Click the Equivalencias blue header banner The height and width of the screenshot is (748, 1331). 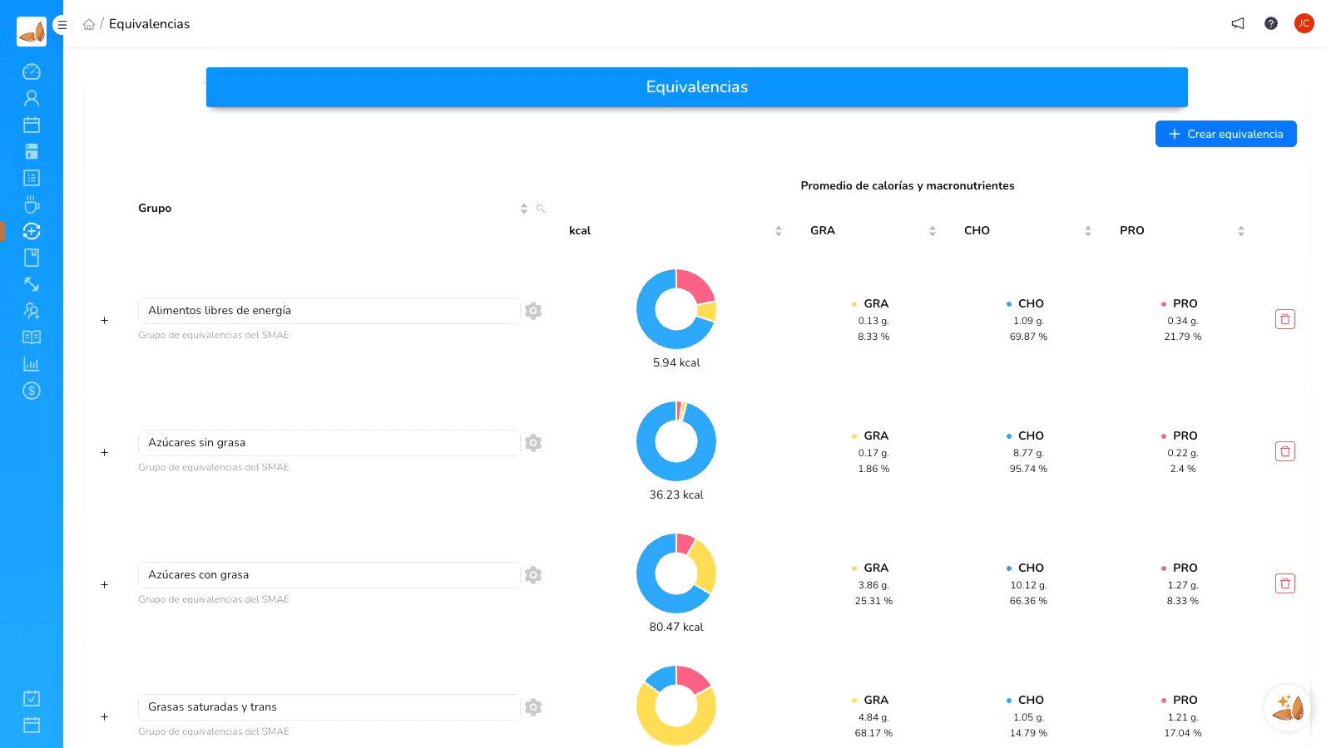(697, 87)
